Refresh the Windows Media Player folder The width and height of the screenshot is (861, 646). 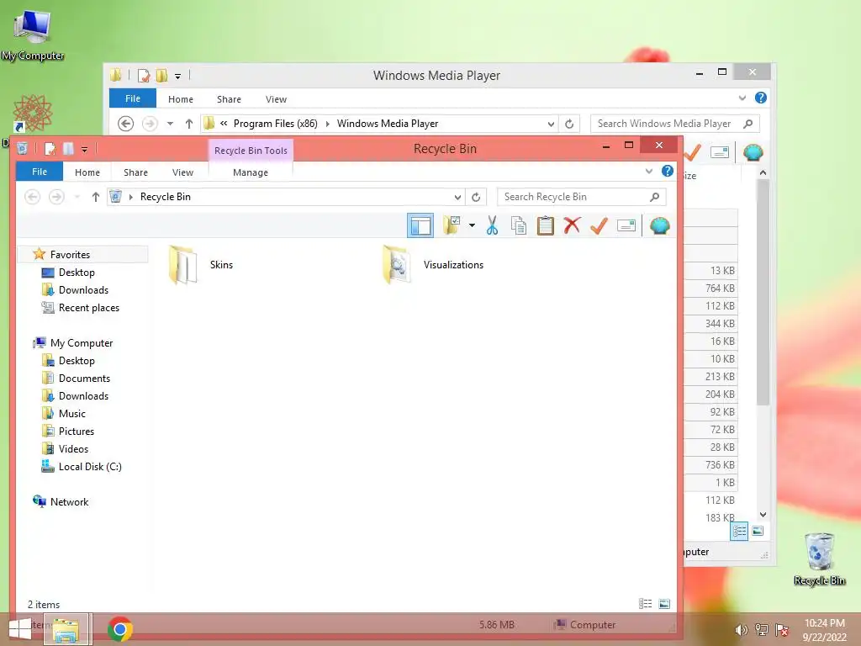[x=569, y=124]
